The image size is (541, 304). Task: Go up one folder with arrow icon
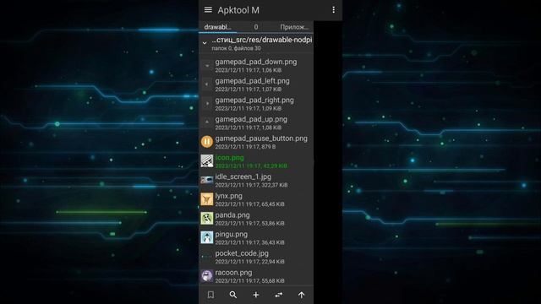tap(301, 295)
